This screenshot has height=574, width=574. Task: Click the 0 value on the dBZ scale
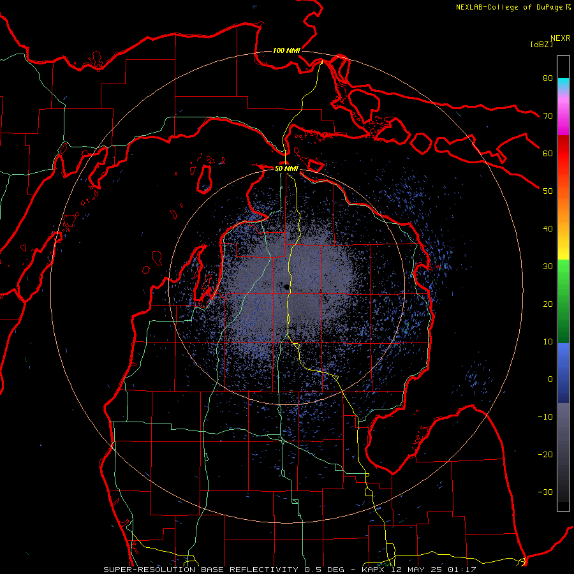click(550, 379)
